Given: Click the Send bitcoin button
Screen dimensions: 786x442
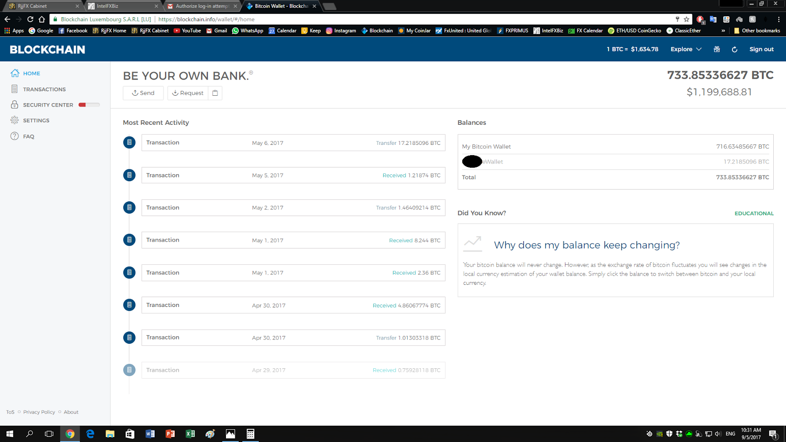Looking at the screenshot, I should point(143,93).
